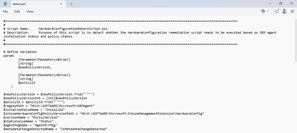
Task: Click in the text at "# Define Variables"
Action: (20, 52)
